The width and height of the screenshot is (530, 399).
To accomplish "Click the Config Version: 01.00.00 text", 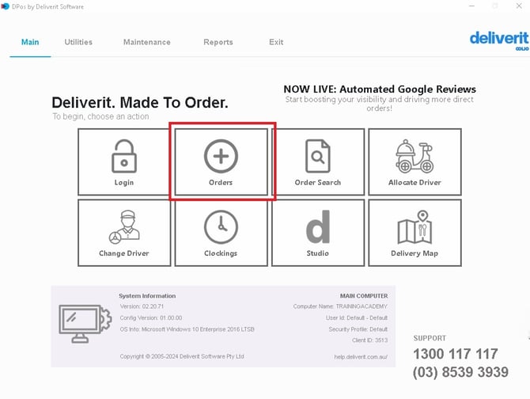I will point(151,317).
